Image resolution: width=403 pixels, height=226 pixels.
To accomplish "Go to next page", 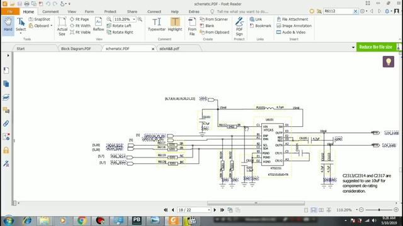I will pyautogui.click(x=215, y=210).
